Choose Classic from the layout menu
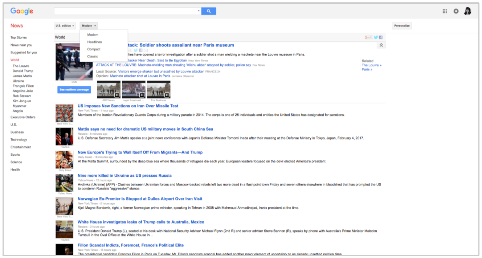 tap(93, 57)
